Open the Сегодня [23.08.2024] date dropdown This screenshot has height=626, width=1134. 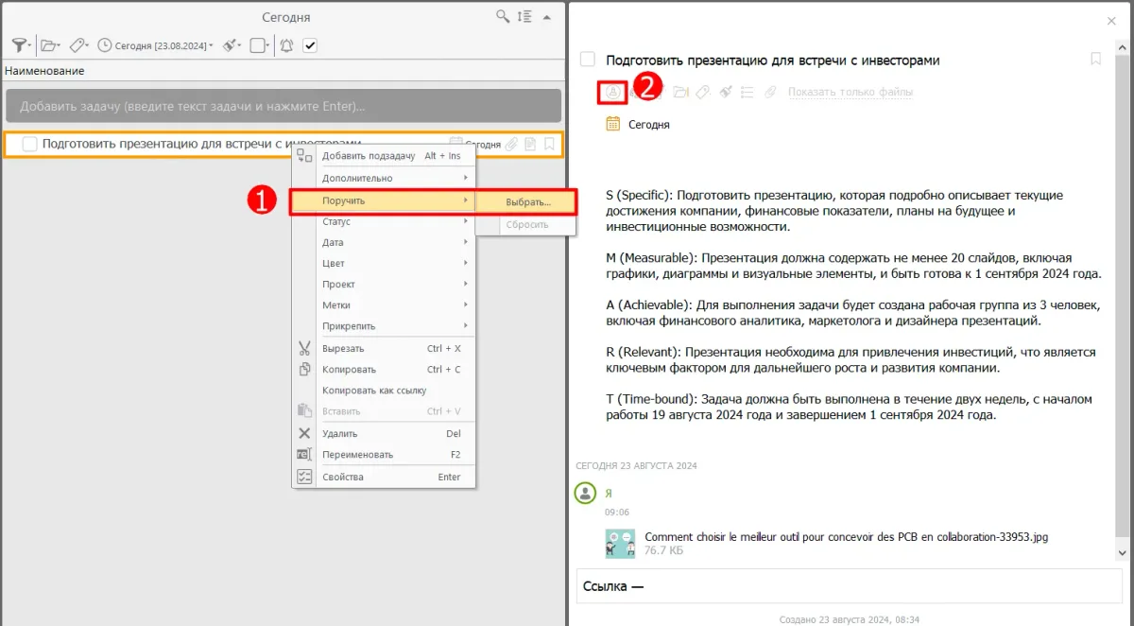[x=156, y=45]
